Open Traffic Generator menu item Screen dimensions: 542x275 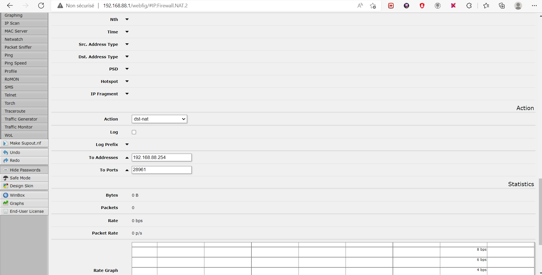(24, 119)
